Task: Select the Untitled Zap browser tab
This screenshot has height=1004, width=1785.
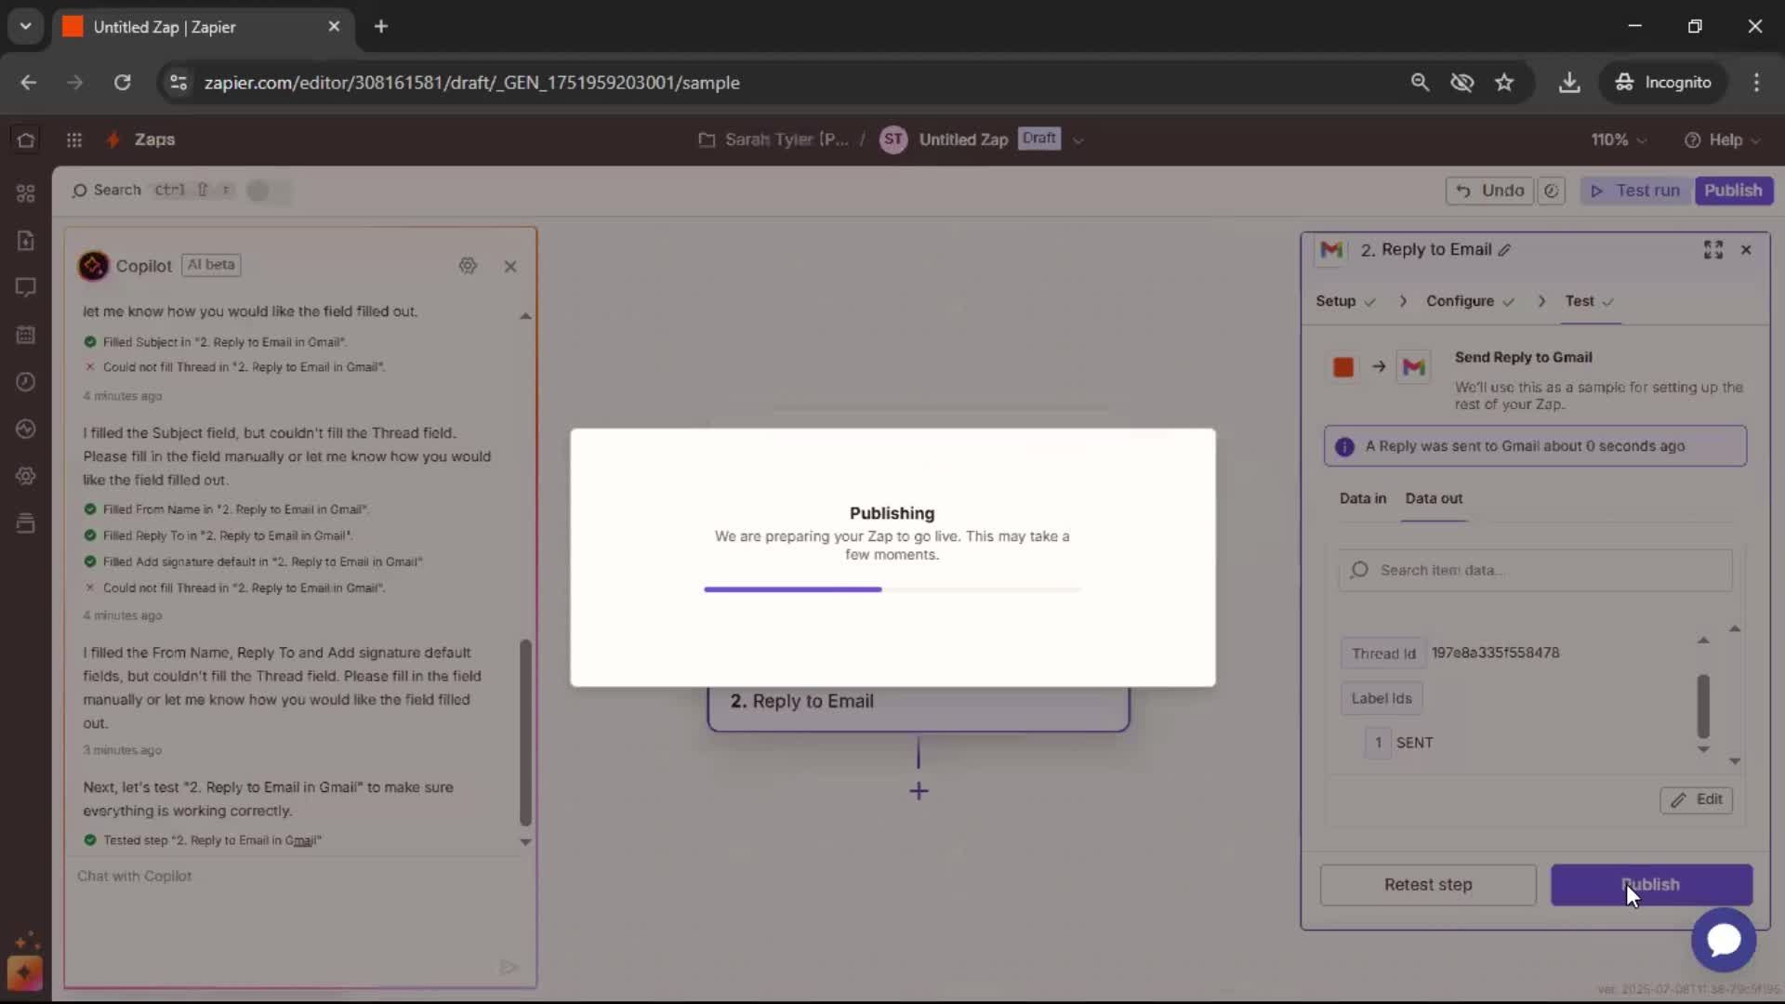Action: click(x=203, y=27)
